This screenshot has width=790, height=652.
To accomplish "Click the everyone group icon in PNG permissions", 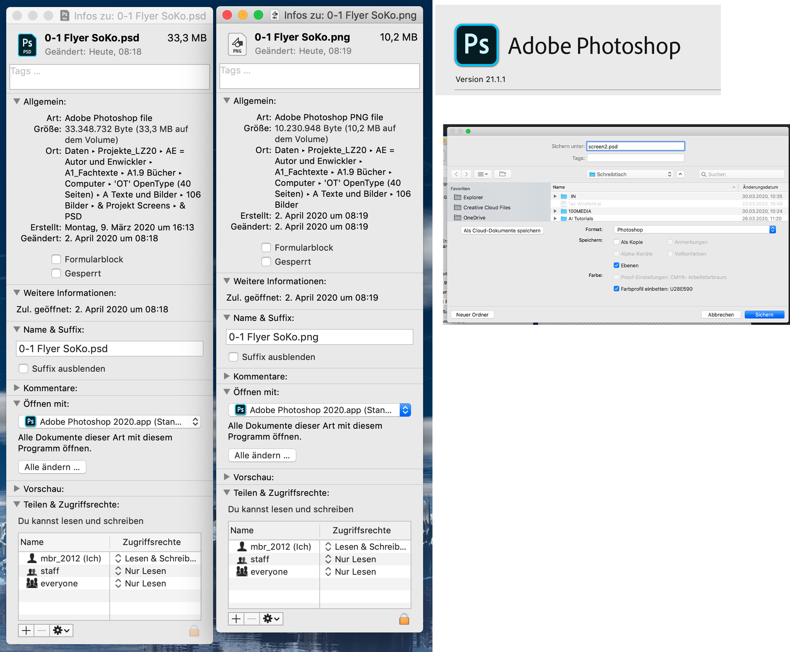I will tap(242, 572).
